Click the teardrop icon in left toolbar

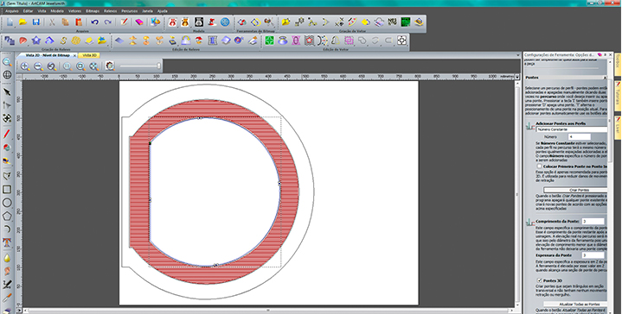click(x=7, y=258)
